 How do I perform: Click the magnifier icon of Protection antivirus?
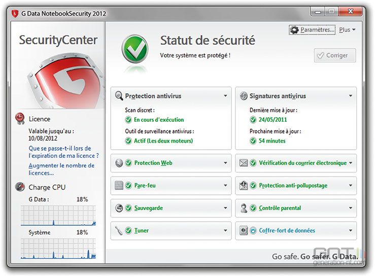tap(119, 96)
